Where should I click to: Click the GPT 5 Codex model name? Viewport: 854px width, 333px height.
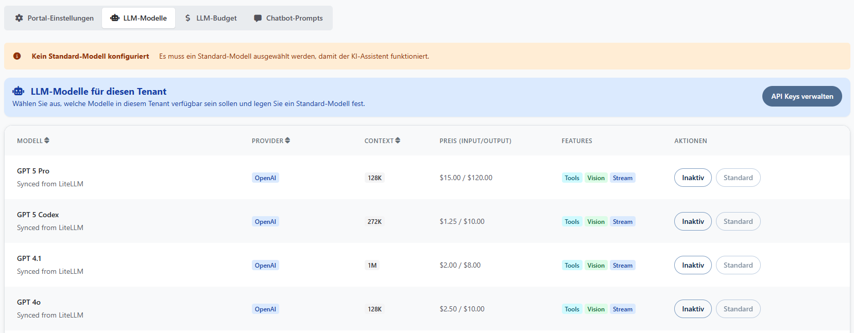(x=38, y=215)
